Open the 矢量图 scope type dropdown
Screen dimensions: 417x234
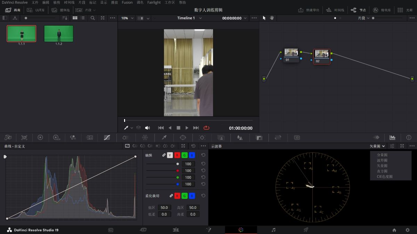(377, 146)
